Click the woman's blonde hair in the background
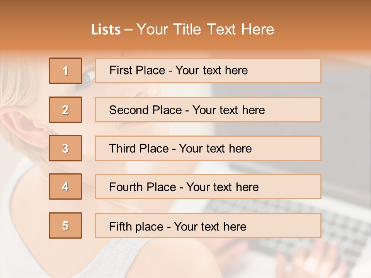Screen dimensions: 371x278 click(19, 77)
